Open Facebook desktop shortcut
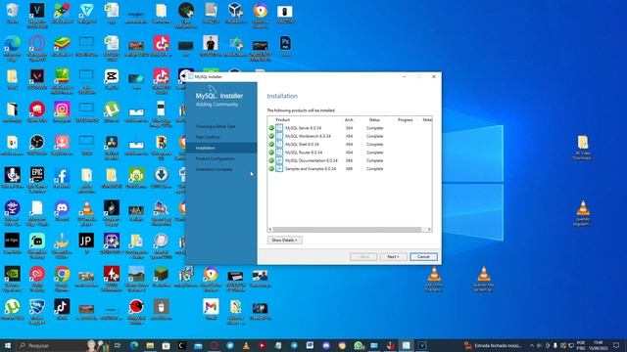Screen dimensions: 627x352 click(62, 178)
